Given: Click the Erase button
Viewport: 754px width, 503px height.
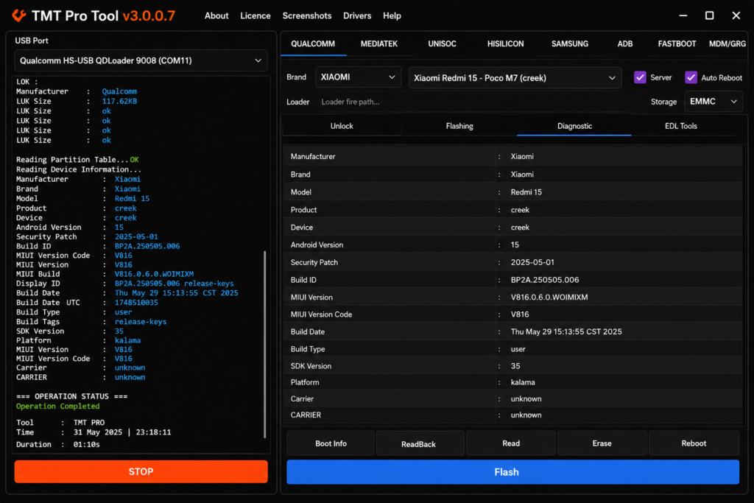Looking at the screenshot, I should (x=602, y=443).
